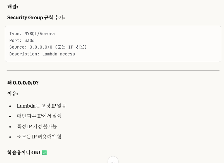The width and height of the screenshot is (224, 163).
Task: Click the Port: 3306 code line
Action: click(22, 40)
